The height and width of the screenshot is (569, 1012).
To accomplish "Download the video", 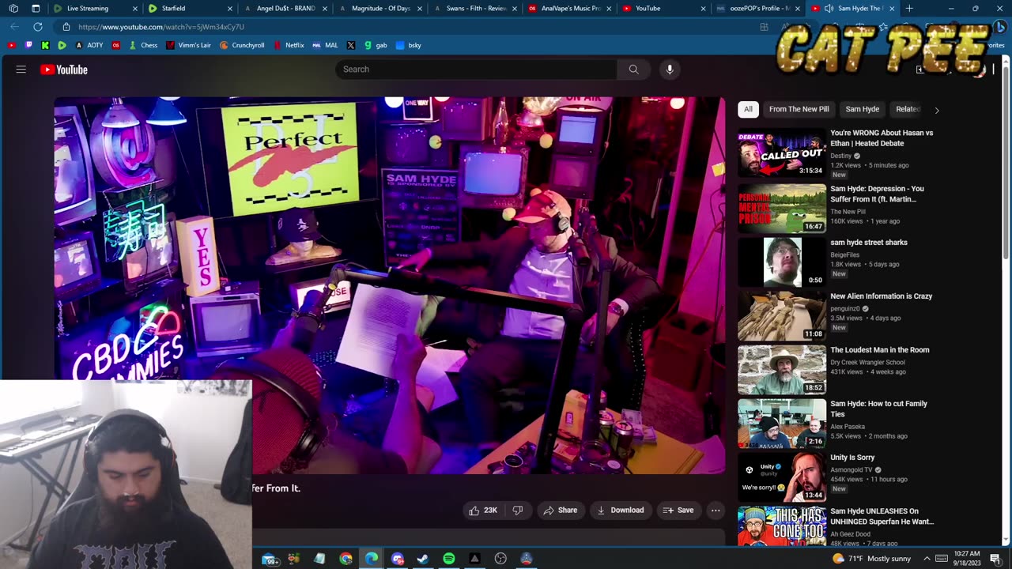I will tap(620, 511).
